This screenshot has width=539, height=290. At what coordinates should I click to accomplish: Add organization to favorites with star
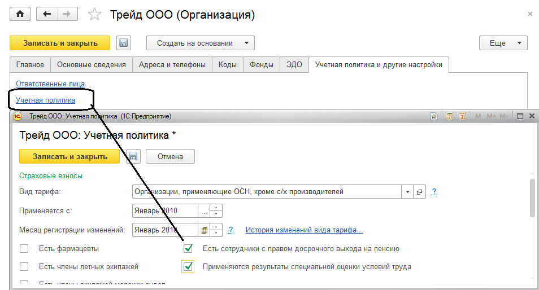coord(94,15)
